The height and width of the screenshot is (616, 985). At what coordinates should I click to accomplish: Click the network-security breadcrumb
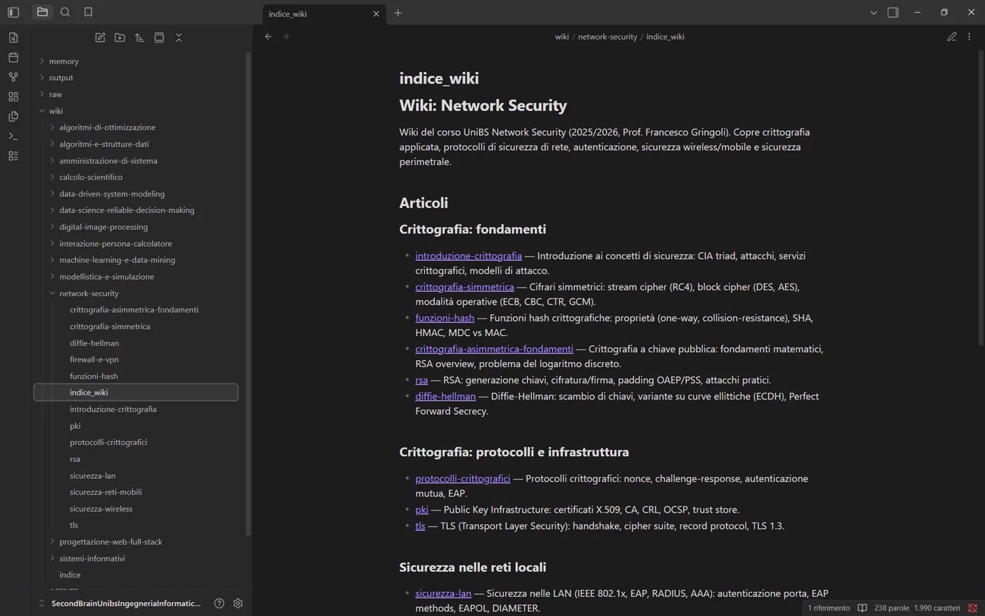click(607, 37)
